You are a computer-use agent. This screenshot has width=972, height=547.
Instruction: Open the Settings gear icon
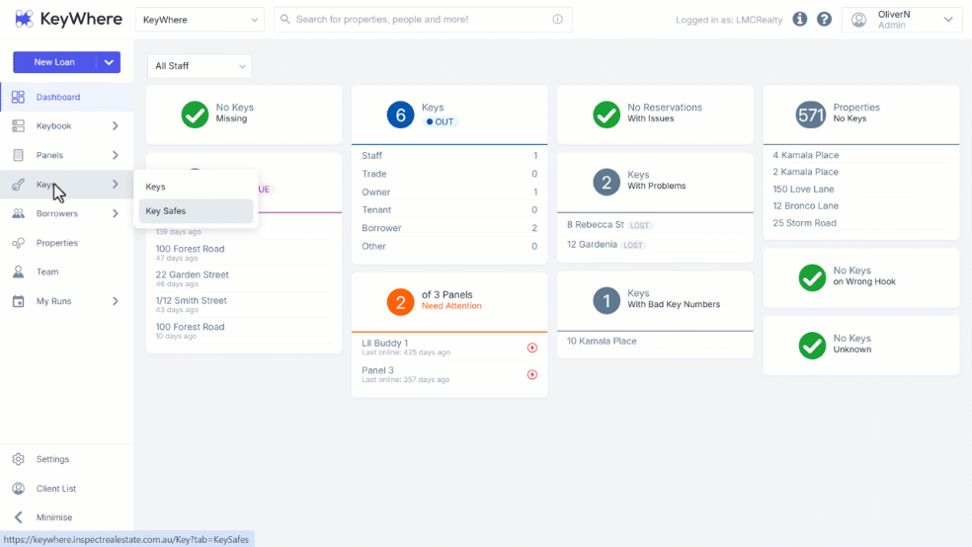[18, 459]
